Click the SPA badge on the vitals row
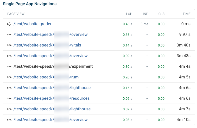Viewport: 197px width, 128px height. [x=9, y=45]
